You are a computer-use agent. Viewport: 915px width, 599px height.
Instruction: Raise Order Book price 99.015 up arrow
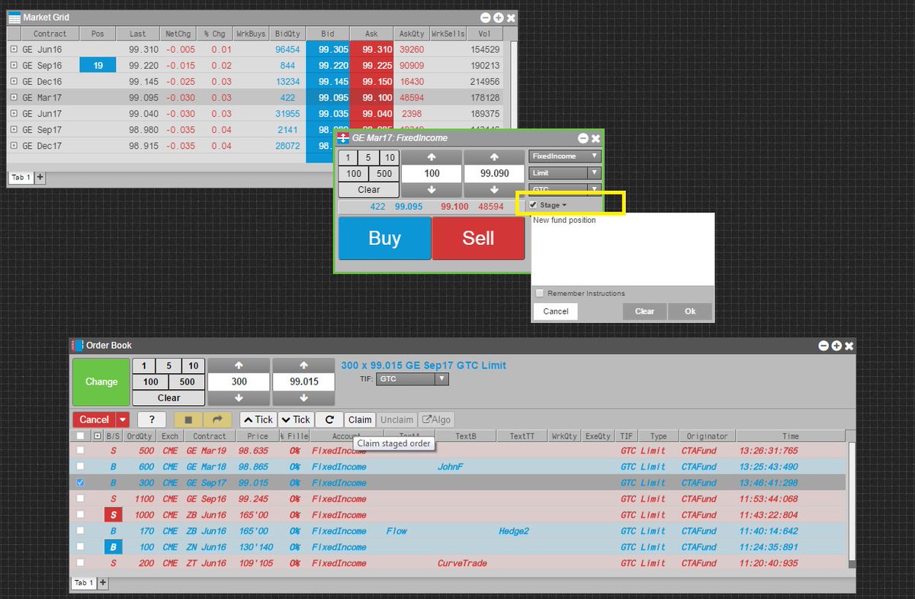(303, 366)
